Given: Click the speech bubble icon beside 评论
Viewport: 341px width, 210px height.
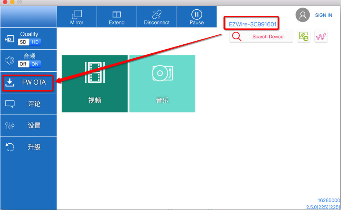Looking at the screenshot, I should (10, 104).
